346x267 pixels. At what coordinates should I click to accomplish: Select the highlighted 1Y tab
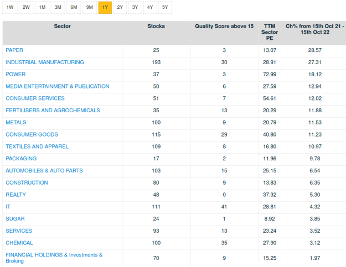coord(105,7)
